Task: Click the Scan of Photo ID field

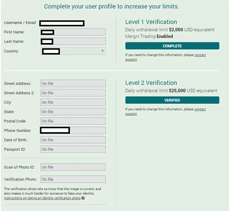Action: [73, 167]
